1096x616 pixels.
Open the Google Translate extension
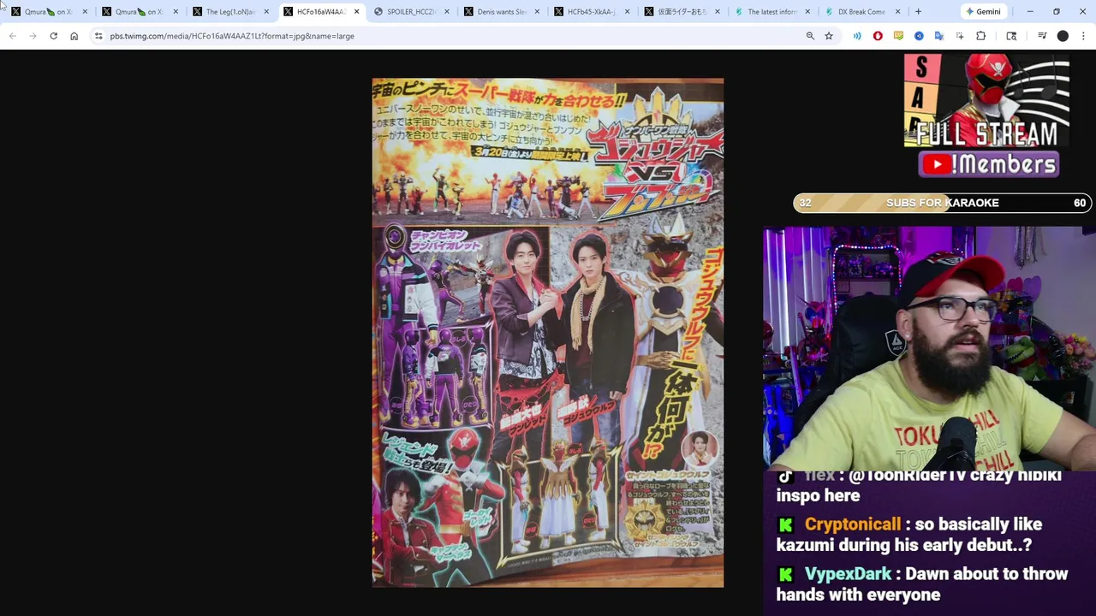[x=939, y=36]
